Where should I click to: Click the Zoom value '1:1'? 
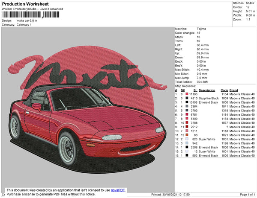click(x=248, y=20)
